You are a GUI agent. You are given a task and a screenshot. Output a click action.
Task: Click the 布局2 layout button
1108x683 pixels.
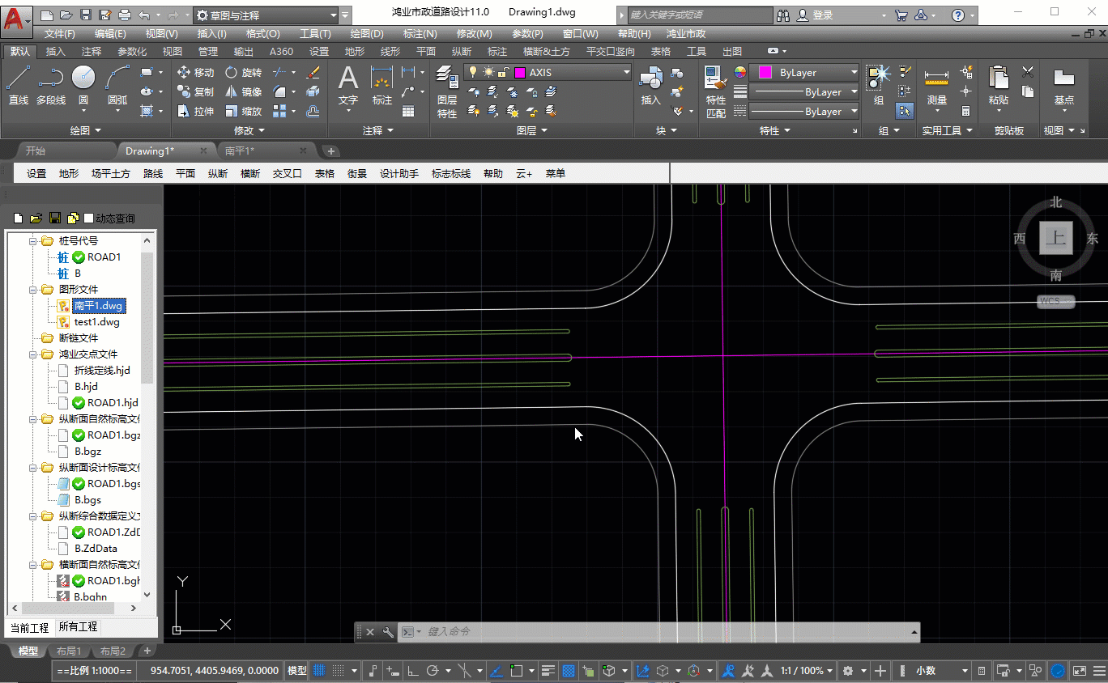(113, 651)
